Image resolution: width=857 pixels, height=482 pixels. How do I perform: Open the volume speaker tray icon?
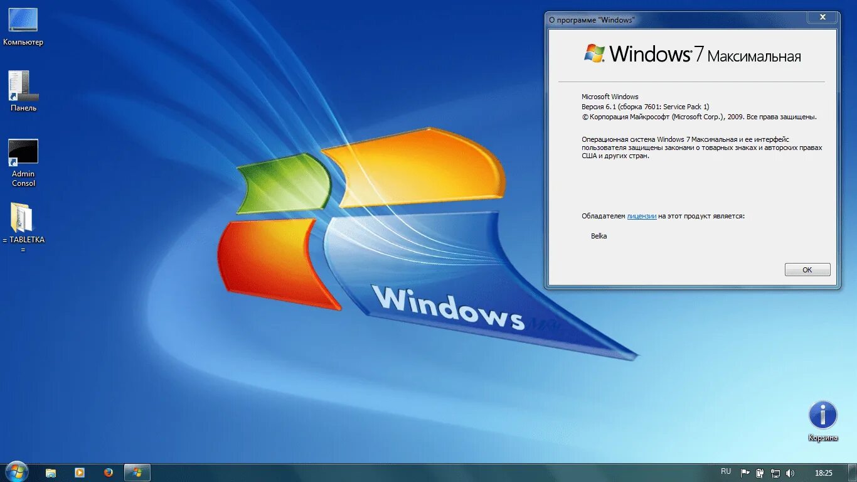pyautogui.click(x=790, y=473)
